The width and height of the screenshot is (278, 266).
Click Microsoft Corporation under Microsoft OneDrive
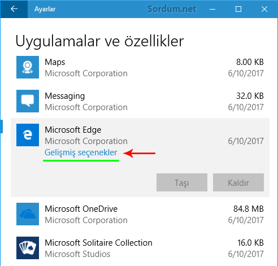click(x=86, y=220)
